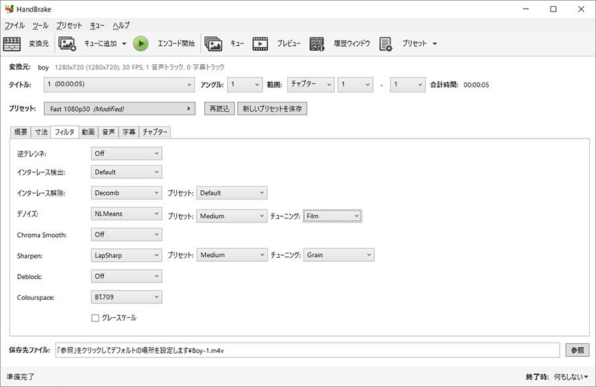Open the 終了時 何もしない dropdown
This screenshot has width=596, height=387.
tap(571, 377)
